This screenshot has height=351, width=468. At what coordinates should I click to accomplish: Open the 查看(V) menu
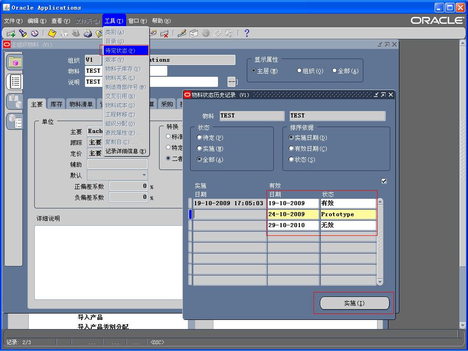61,21
